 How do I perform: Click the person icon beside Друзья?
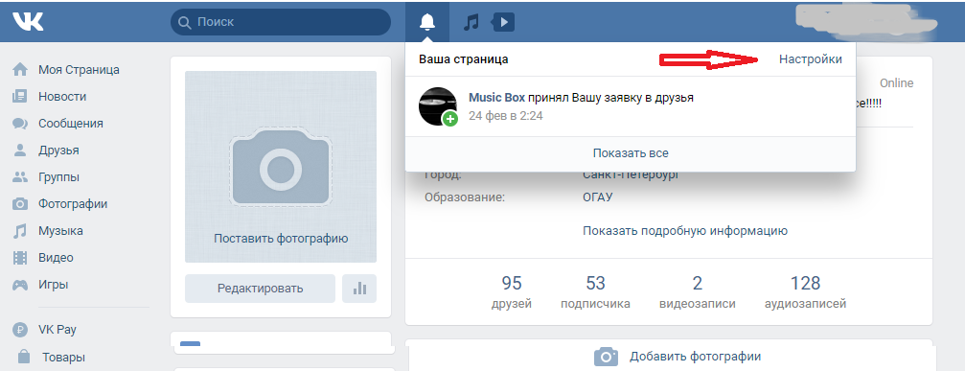[20, 151]
